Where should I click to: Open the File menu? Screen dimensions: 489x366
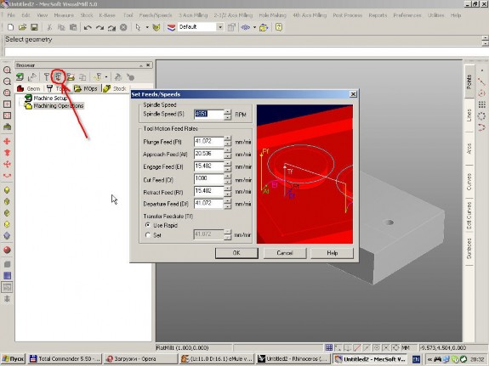(x=11, y=15)
